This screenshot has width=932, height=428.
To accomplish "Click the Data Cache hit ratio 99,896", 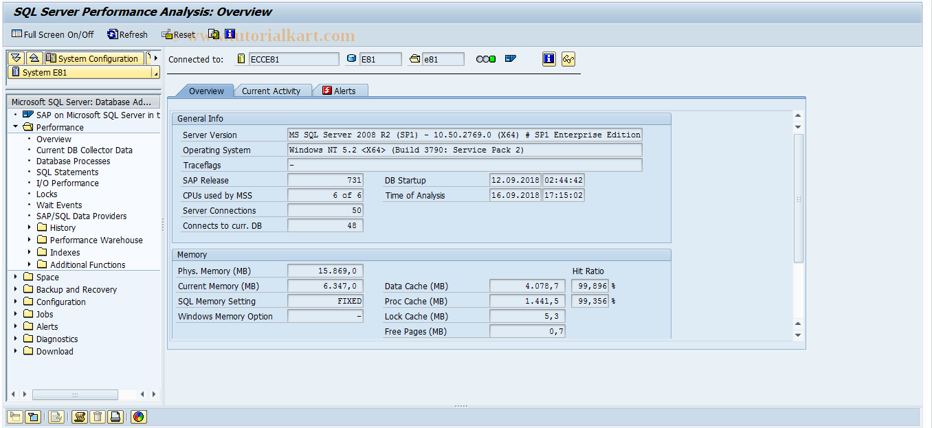I will pyautogui.click(x=590, y=286).
